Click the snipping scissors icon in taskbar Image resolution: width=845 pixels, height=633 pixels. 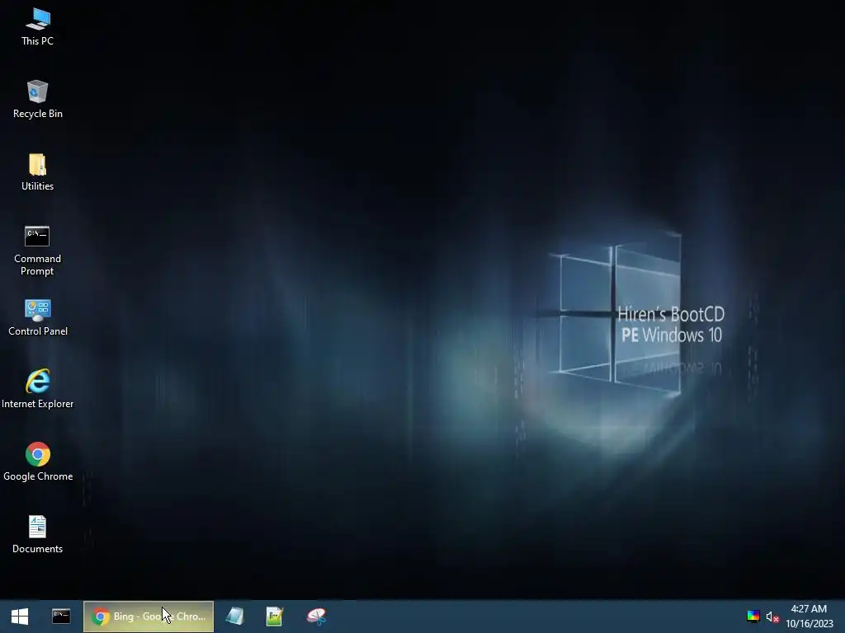coord(316,617)
